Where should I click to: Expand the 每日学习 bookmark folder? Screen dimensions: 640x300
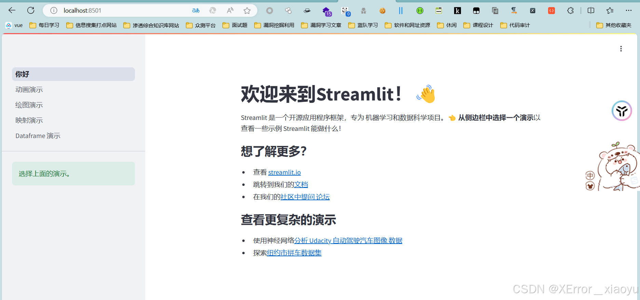point(44,25)
